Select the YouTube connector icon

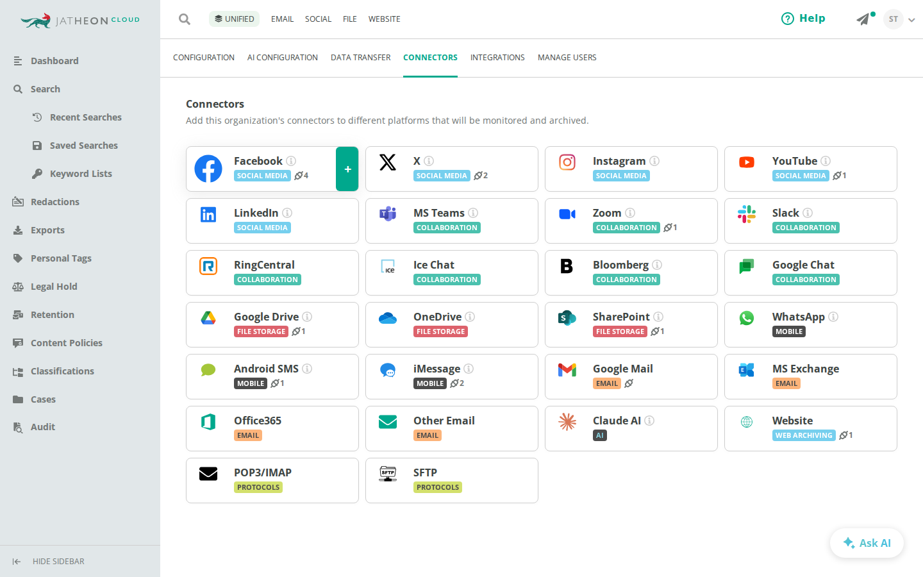(747, 162)
